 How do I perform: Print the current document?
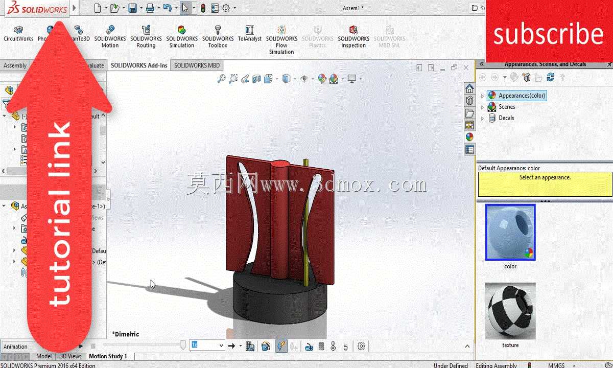point(150,8)
